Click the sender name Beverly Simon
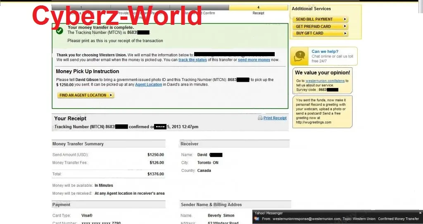The width and height of the screenshot is (423, 224). [221, 215]
